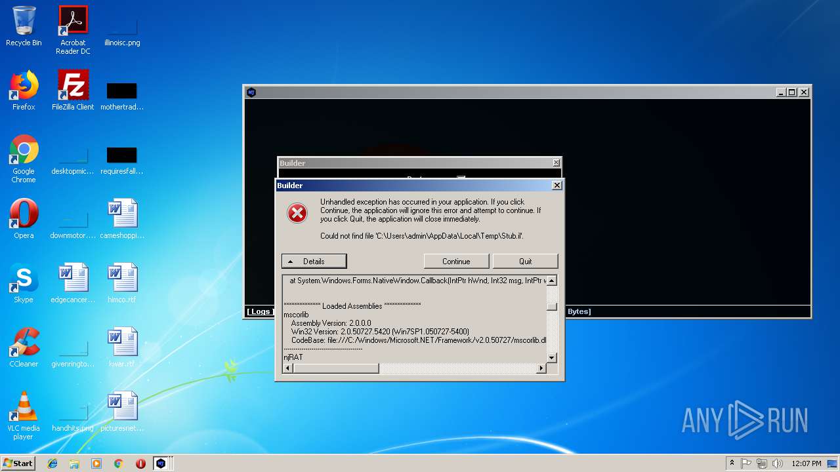Close the exception dialog with X

point(557,186)
